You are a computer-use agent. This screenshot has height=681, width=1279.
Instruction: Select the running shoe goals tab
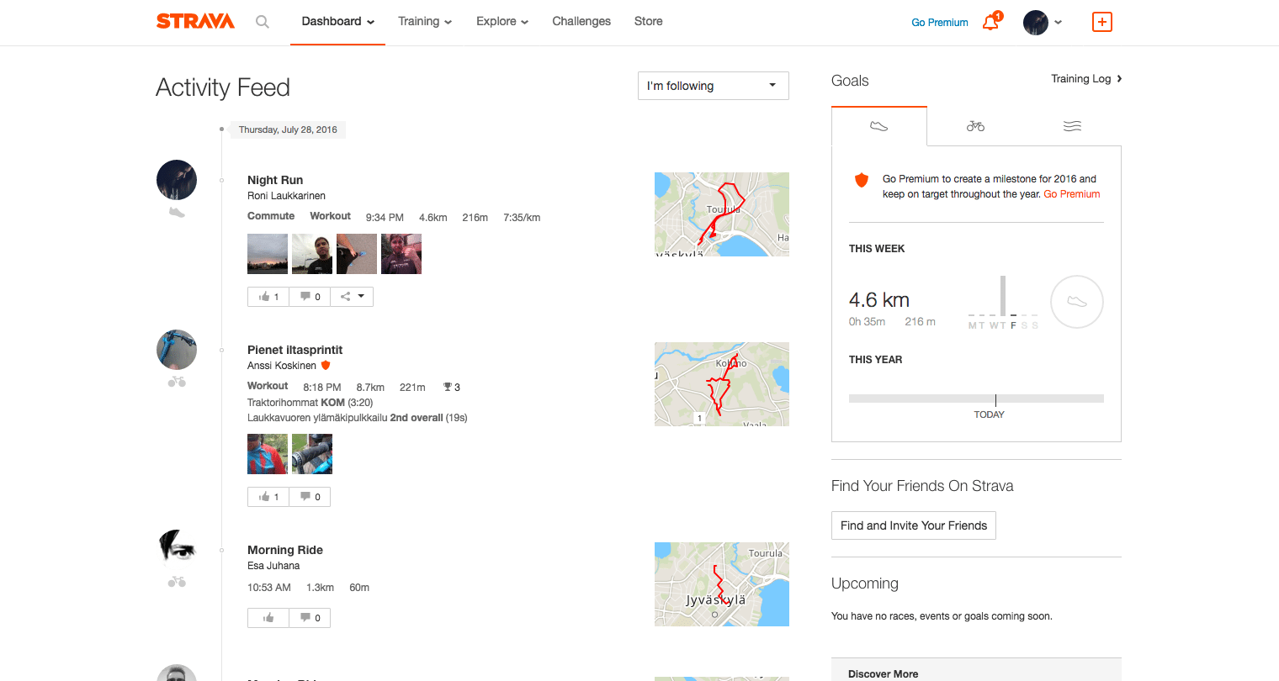[878, 126]
